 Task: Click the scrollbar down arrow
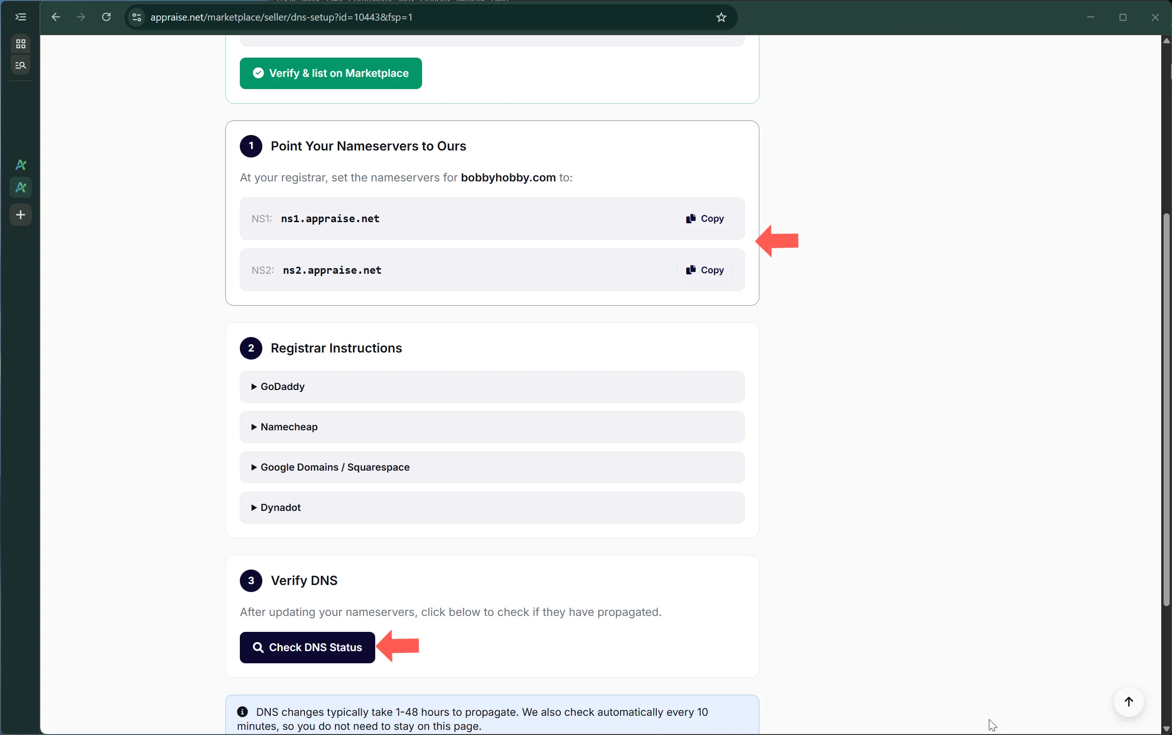(x=1167, y=729)
